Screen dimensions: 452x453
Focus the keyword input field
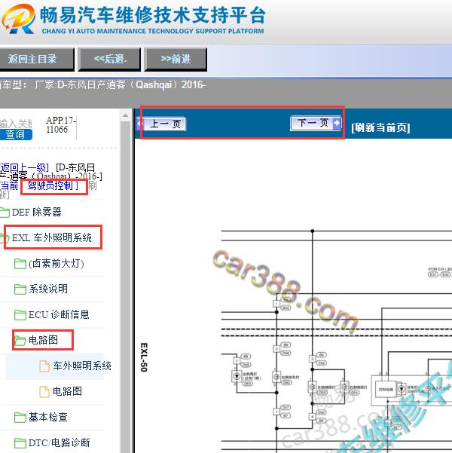(16, 124)
